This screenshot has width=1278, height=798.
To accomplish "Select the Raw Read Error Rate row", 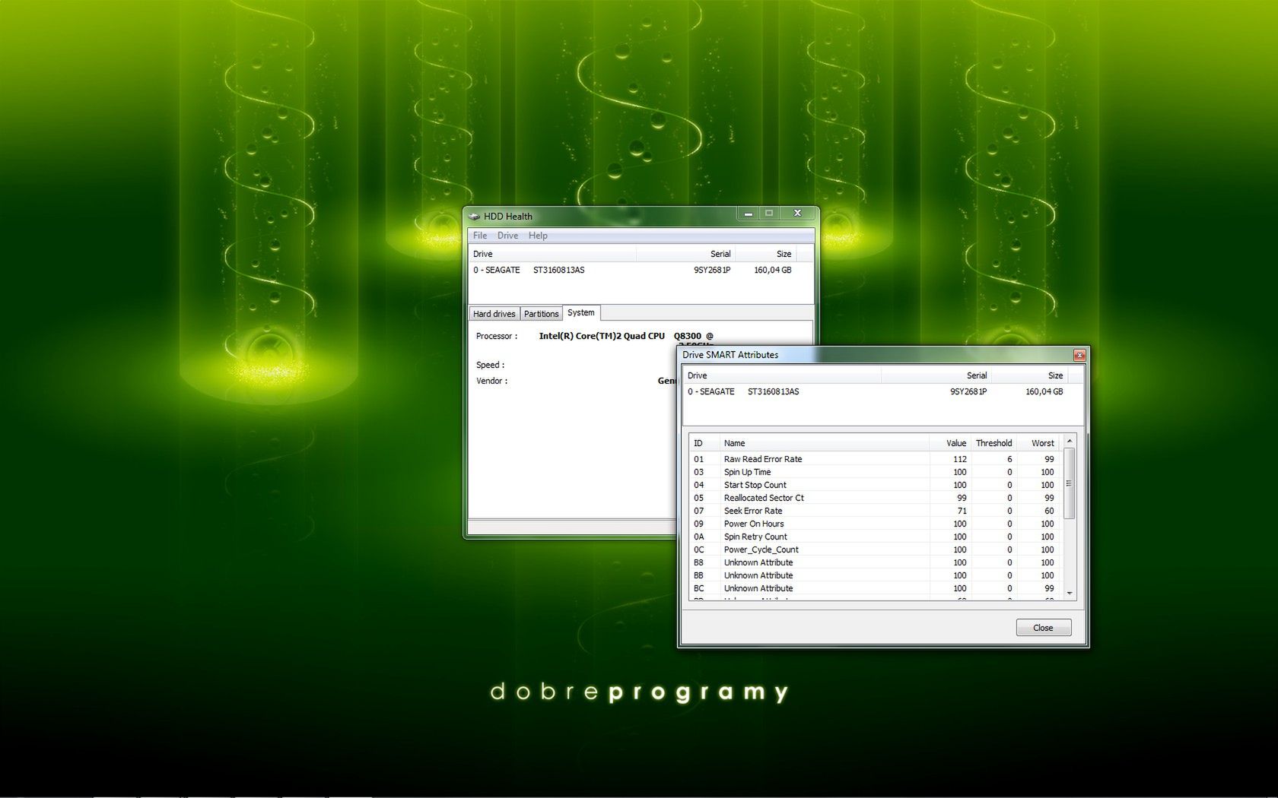I will [x=876, y=459].
